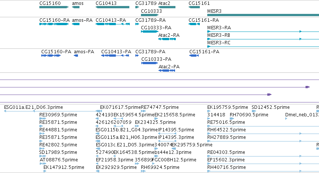Viewport: 319px width, 173px height.
Task: Select the RE74747.5prime EST label
Action: [160, 107]
